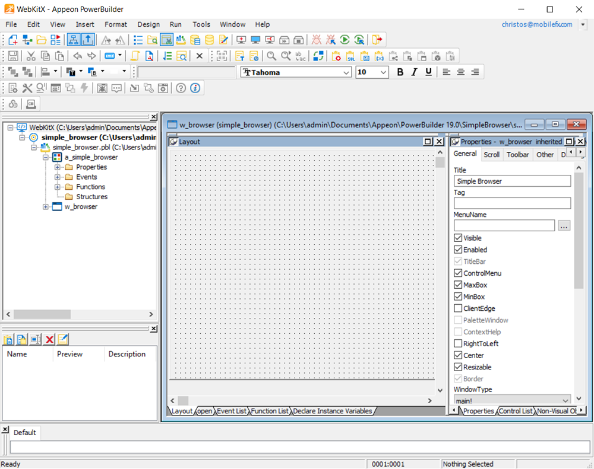Screen dimensions: 594x469
Task: Click the Title input field
Action: 512,181
